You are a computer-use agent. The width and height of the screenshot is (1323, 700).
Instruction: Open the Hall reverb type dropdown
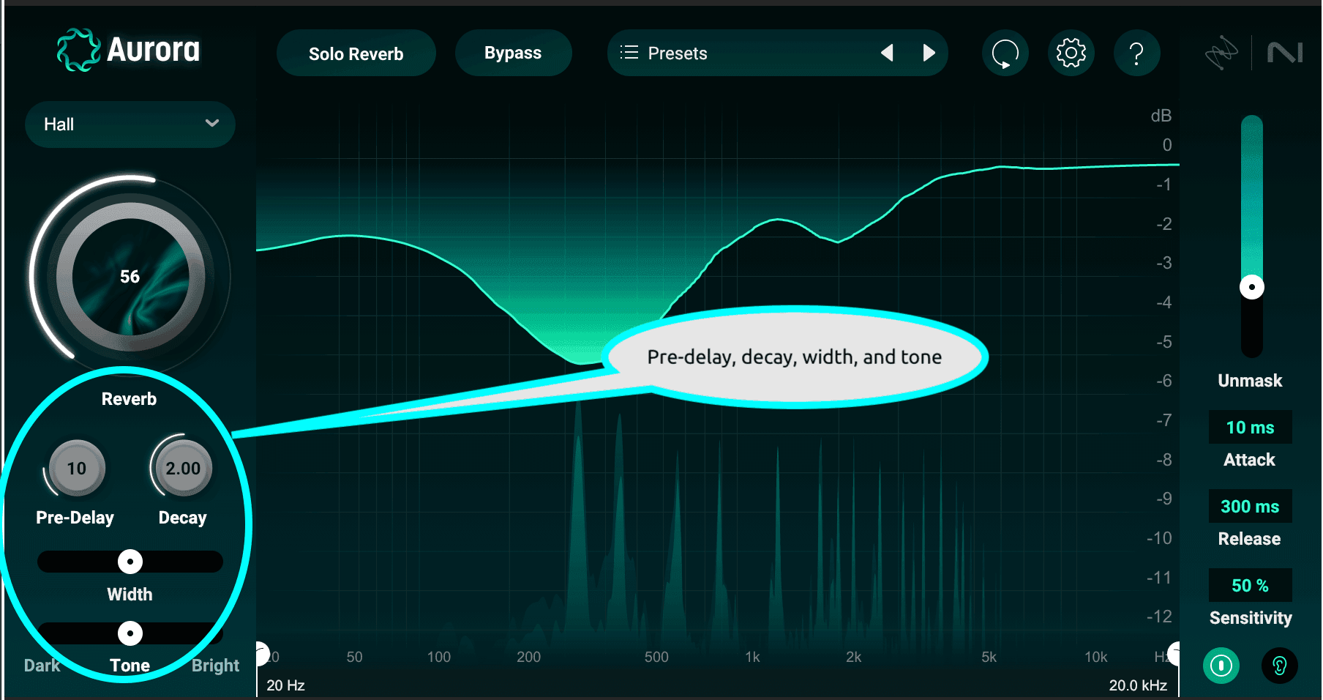click(130, 124)
